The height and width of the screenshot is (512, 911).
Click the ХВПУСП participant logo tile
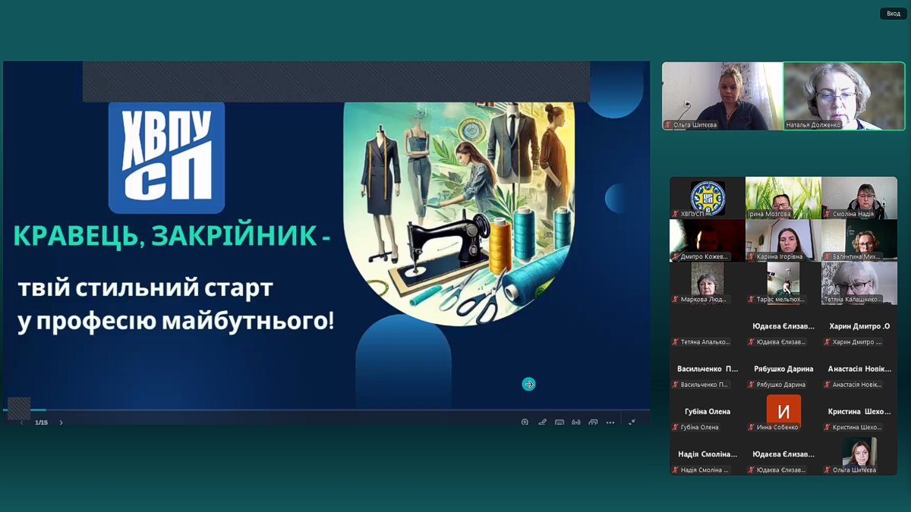click(708, 198)
